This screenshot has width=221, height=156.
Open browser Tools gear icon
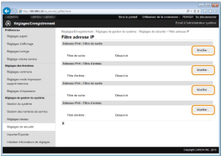[x=215, y=11]
